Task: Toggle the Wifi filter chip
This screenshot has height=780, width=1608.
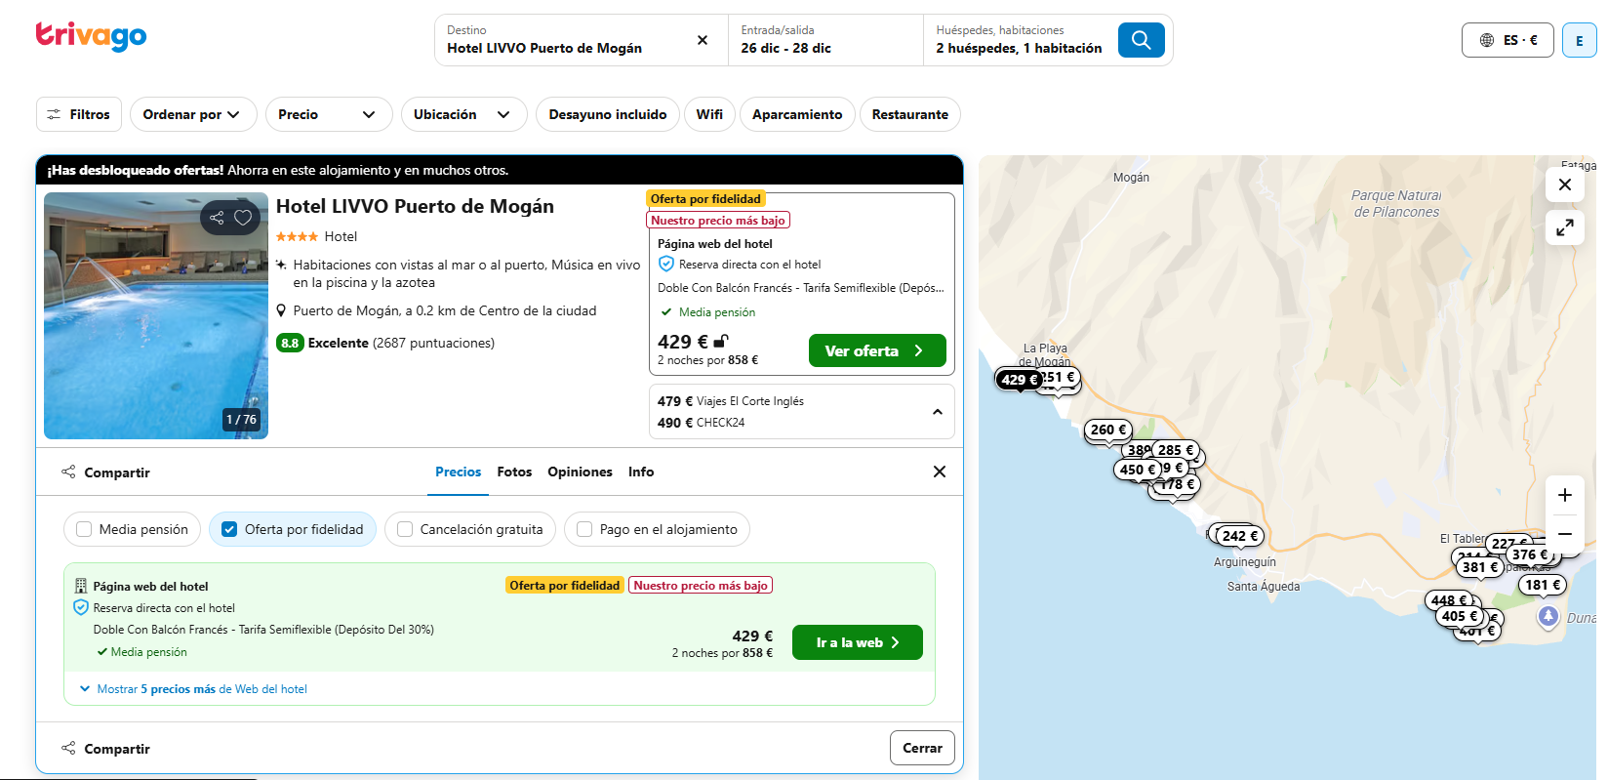Action: (709, 114)
